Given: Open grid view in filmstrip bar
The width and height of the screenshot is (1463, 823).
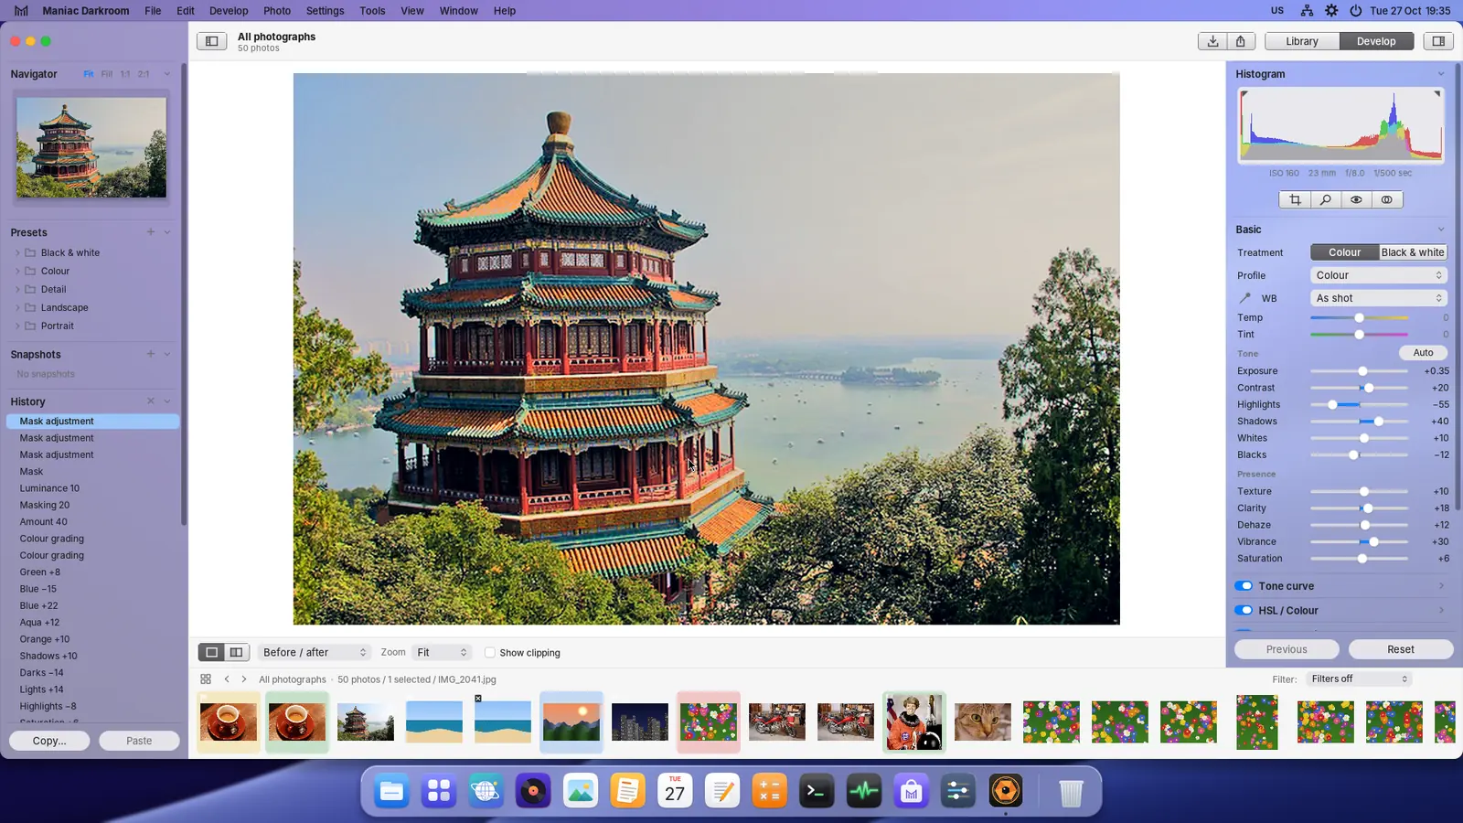Looking at the screenshot, I should (x=206, y=679).
